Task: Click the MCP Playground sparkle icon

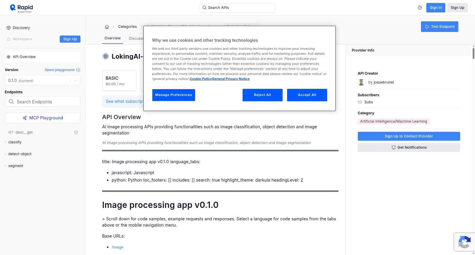Action: [25, 118]
